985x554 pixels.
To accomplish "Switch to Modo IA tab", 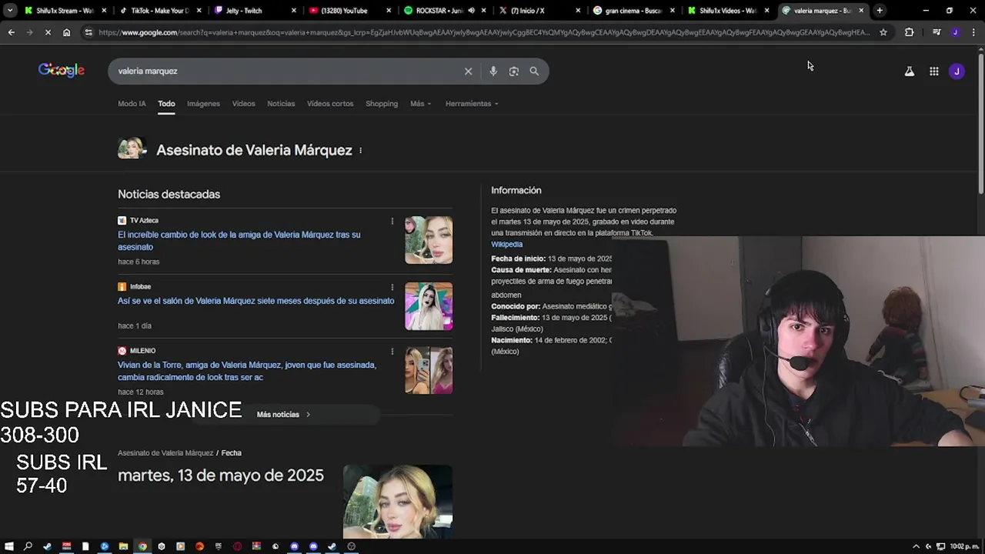I will (132, 104).
